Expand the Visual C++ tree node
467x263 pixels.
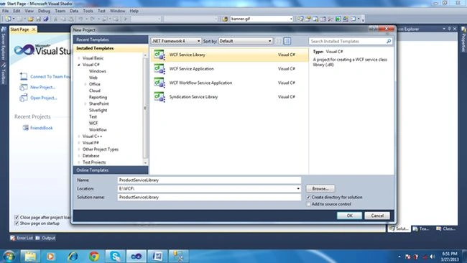tap(79, 136)
